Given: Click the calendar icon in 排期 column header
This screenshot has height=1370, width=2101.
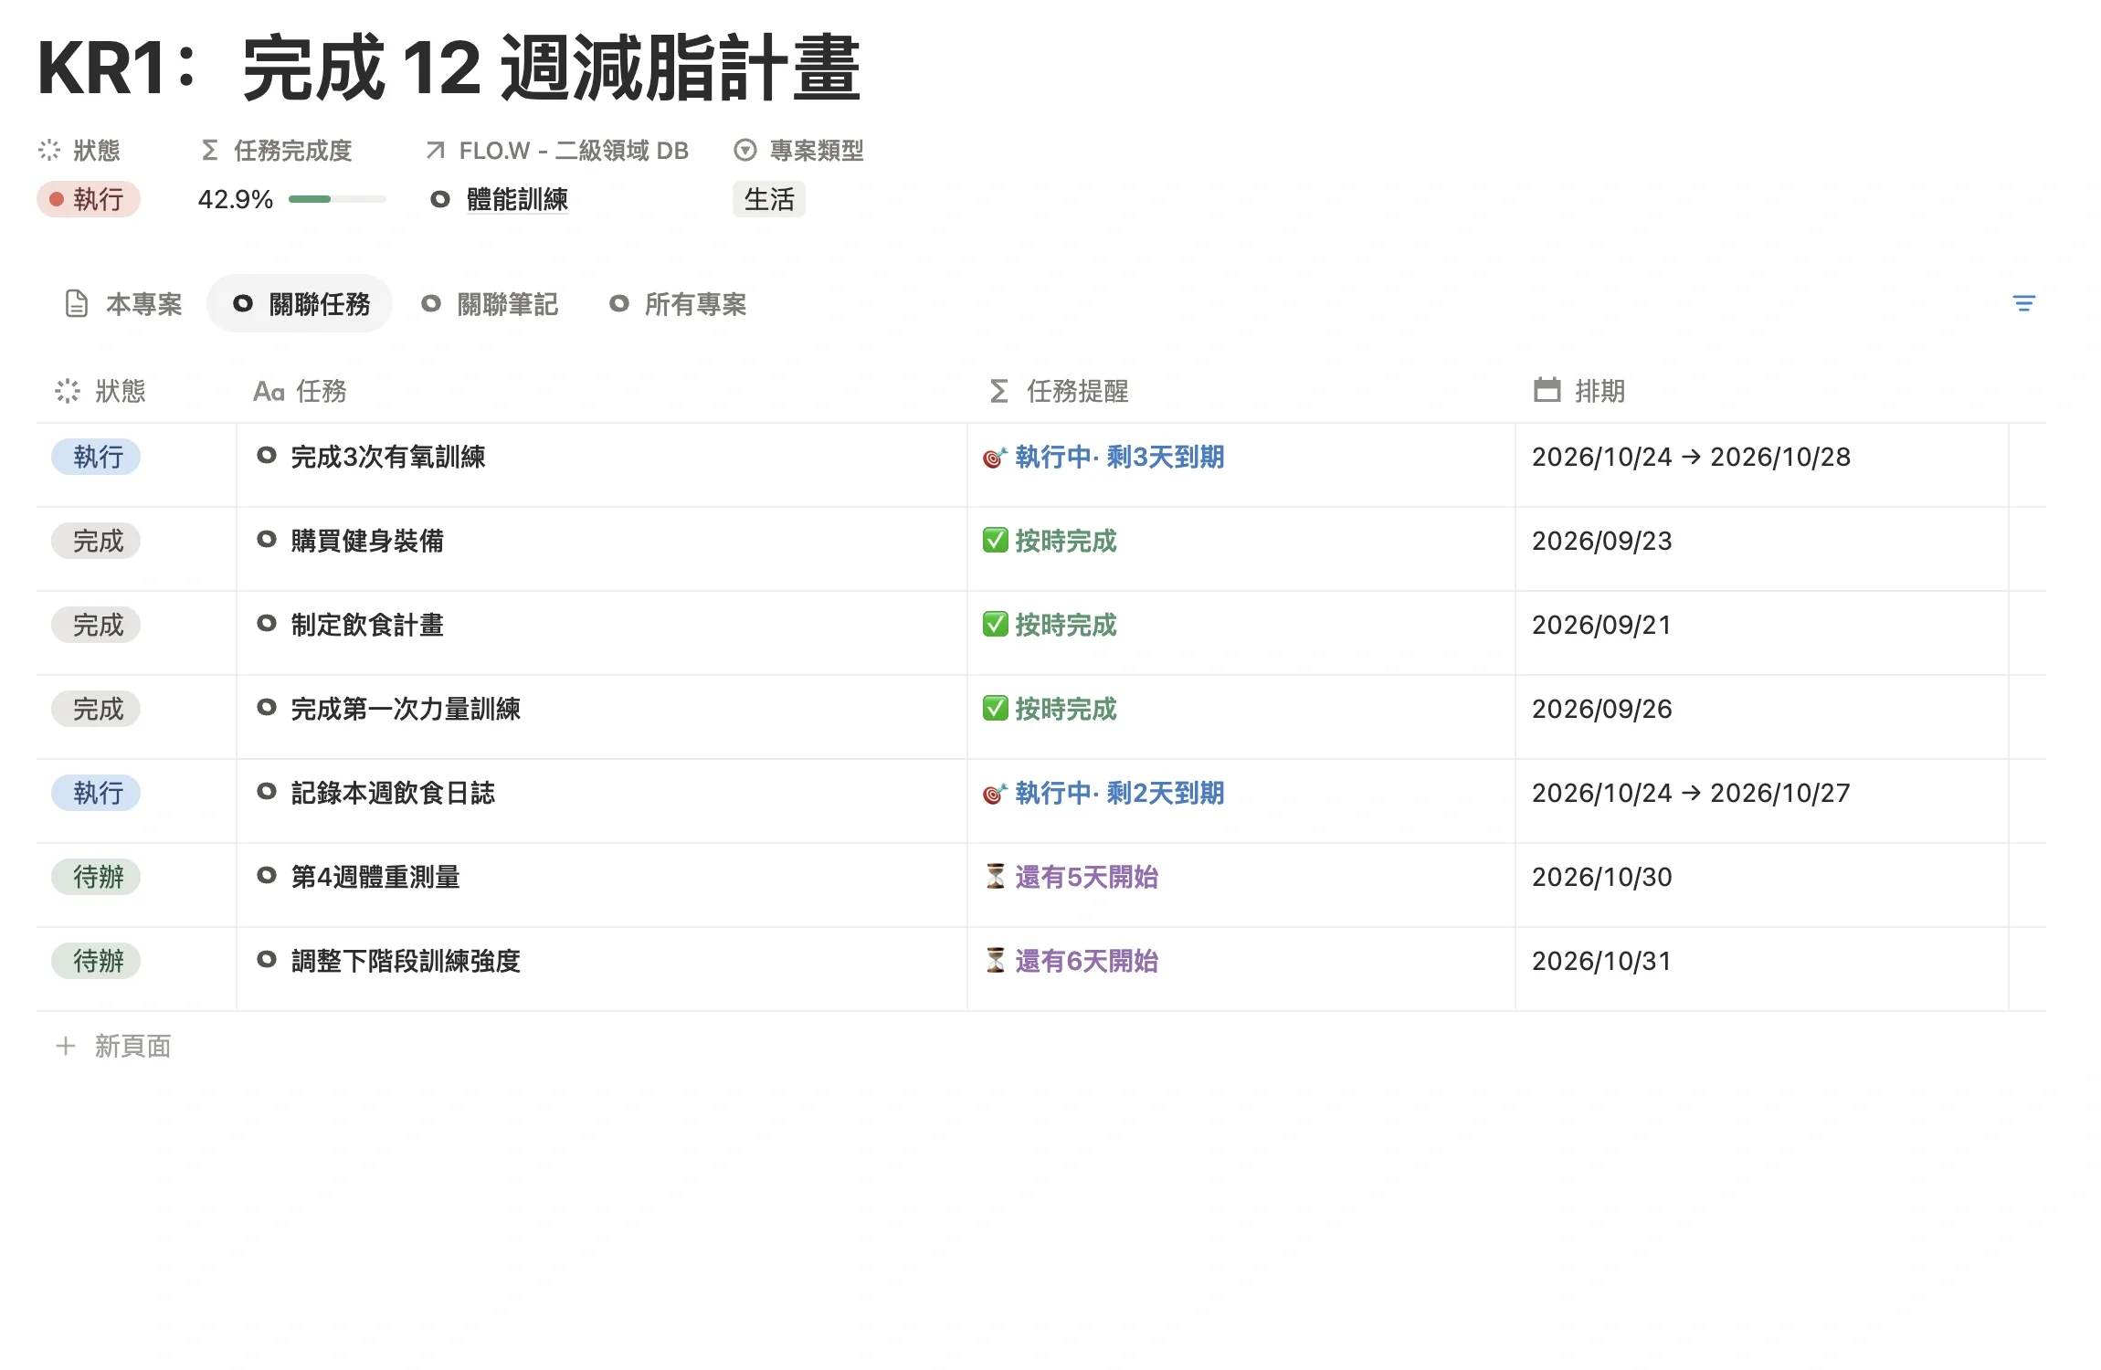Looking at the screenshot, I should click(x=1547, y=390).
